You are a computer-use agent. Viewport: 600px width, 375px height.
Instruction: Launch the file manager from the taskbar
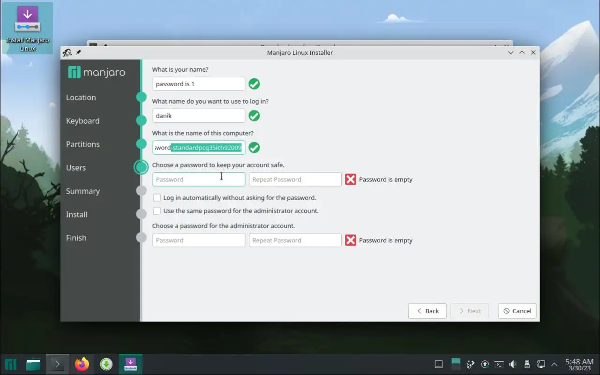click(x=33, y=364)
